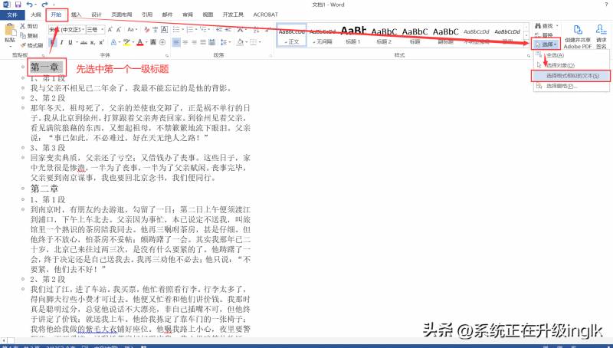
Task: Click the Clear Formatting eraser icon
Action: [x=147, y=30]
